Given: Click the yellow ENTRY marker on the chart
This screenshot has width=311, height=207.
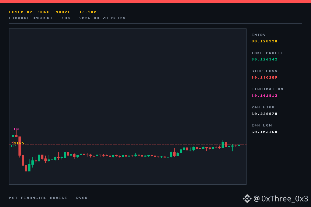Looking at the screenshot, I should (x=17, y=143).
